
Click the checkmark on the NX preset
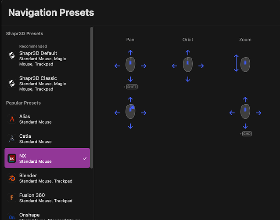85,158
